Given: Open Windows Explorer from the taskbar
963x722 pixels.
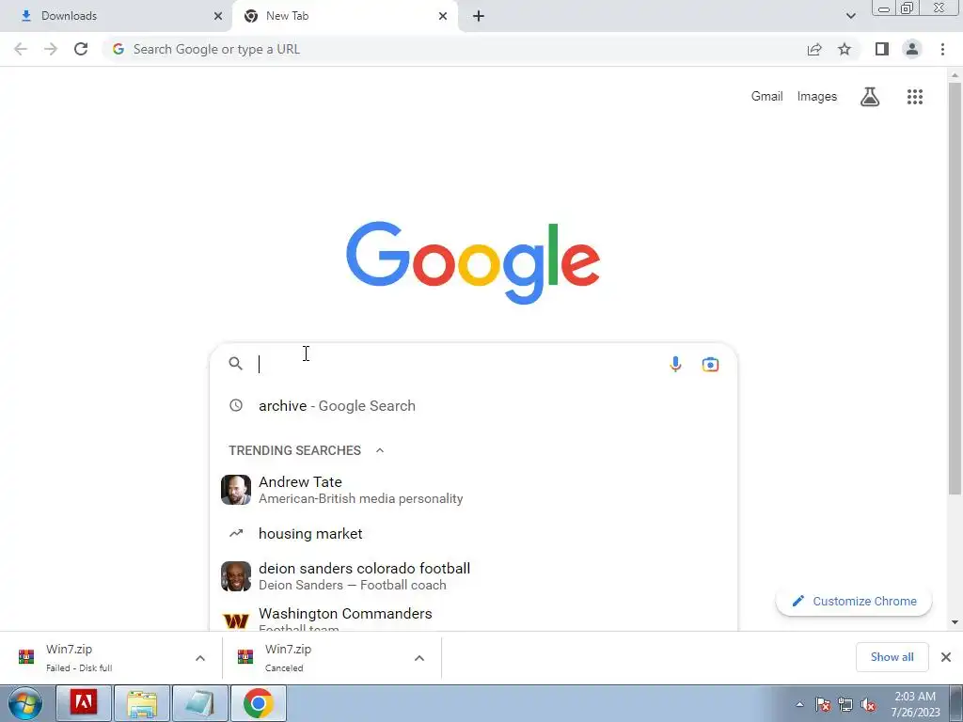Looking at the screenshot, I should pyautogui.click(x=142, y=703).
